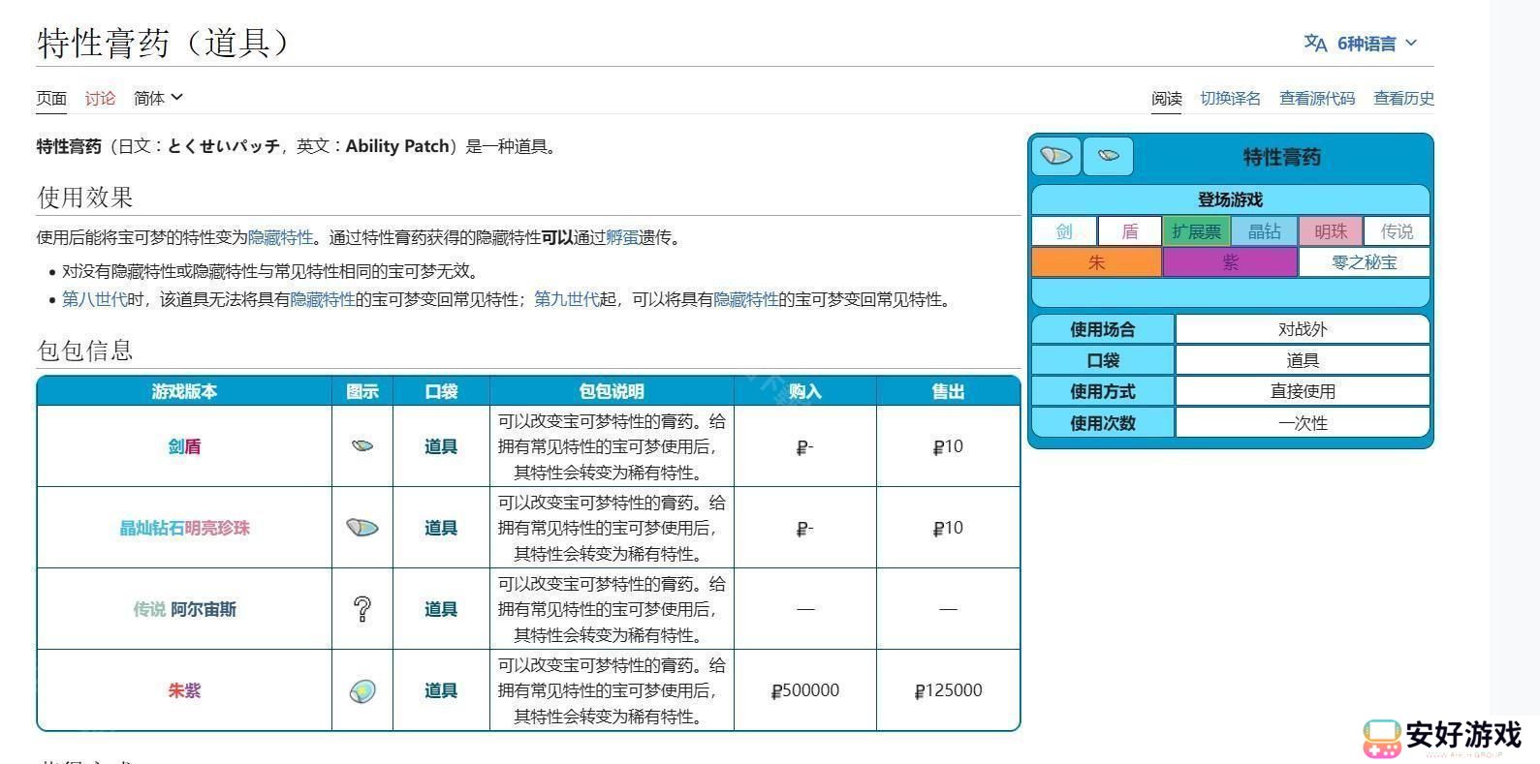
Task: Click the question mark icon in 阿尔宙斯 row
Action: 361,609
